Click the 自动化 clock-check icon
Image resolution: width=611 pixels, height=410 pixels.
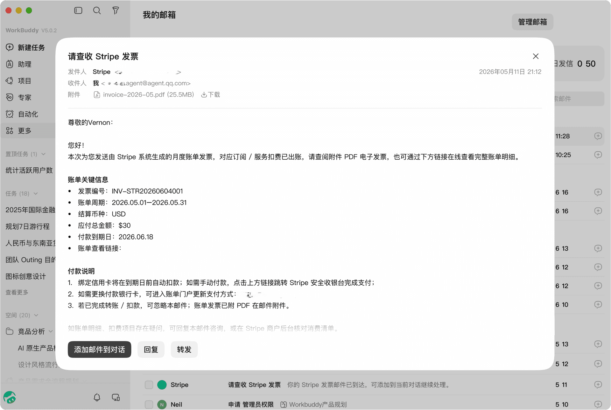pyautogui.click(x=10, y=114)
